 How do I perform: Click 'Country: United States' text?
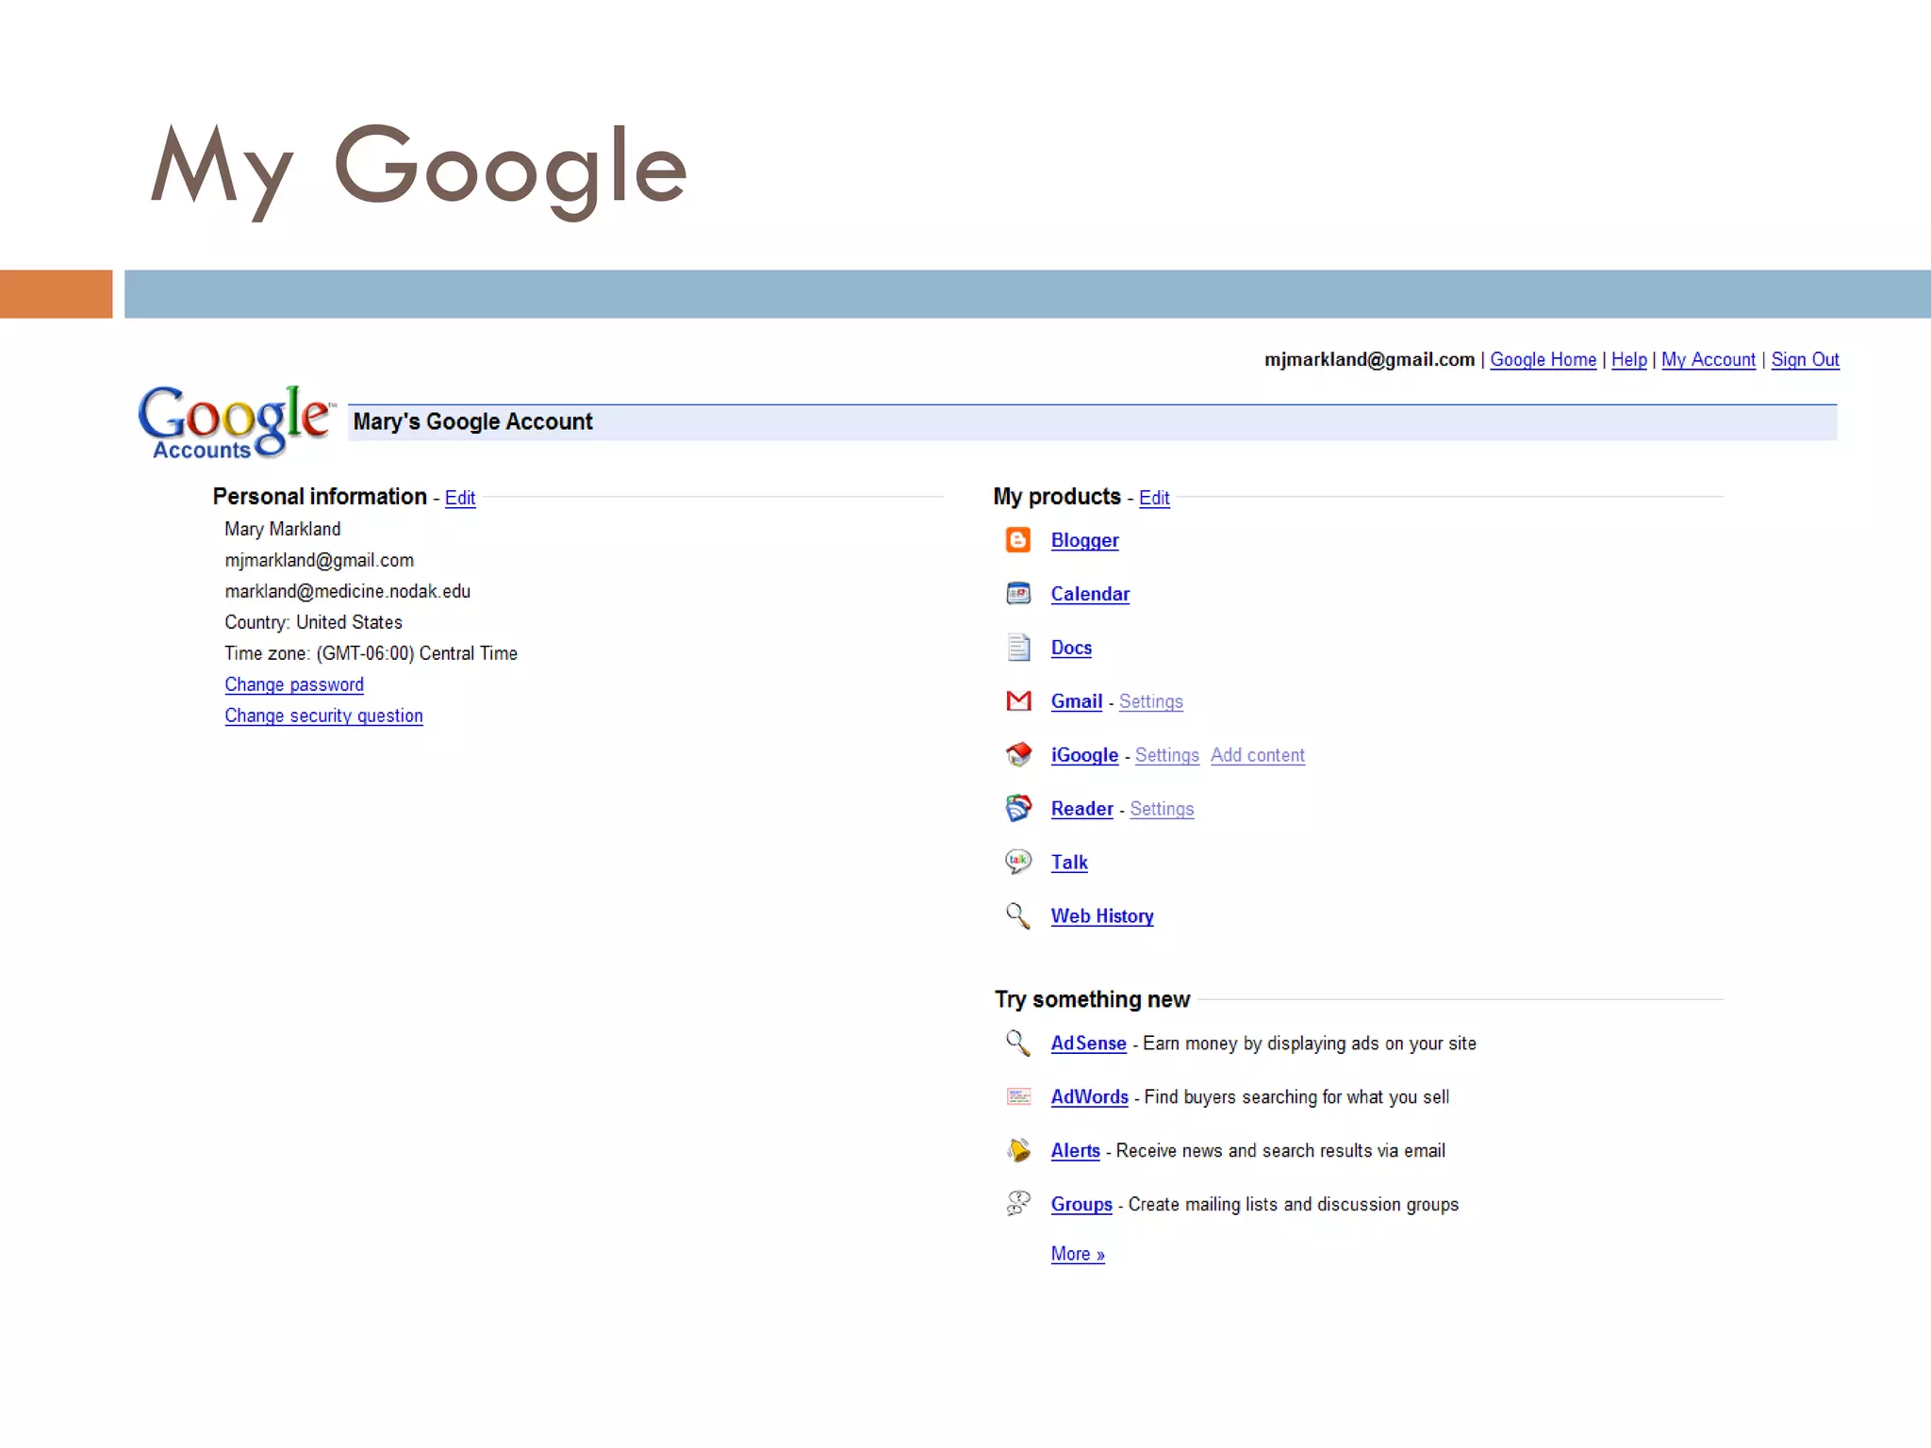313,622
